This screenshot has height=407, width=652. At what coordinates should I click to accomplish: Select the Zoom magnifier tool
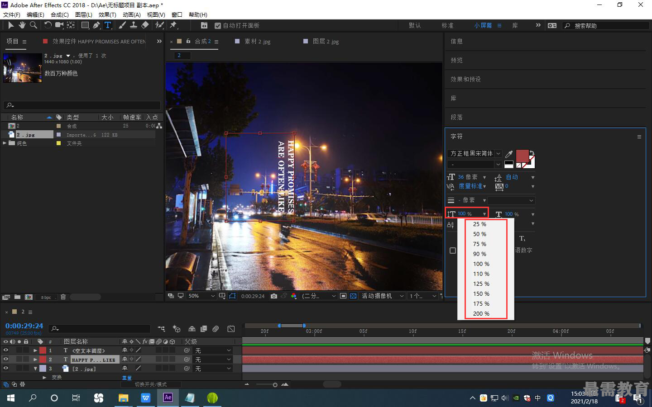33,25
